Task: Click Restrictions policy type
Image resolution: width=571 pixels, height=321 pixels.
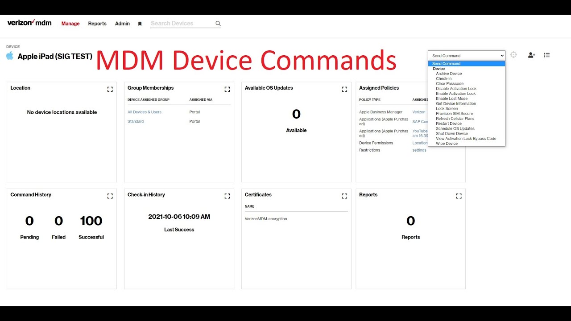Action: pos(370,150)
